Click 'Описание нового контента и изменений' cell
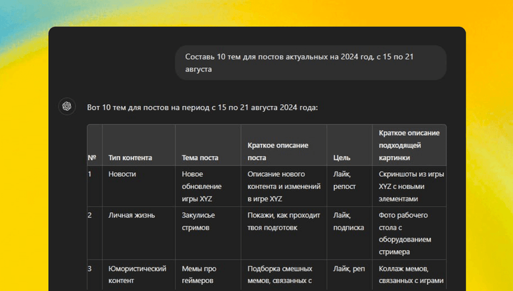Image resolution: width=513 pixels, height=291 pixels. [284, 186]
